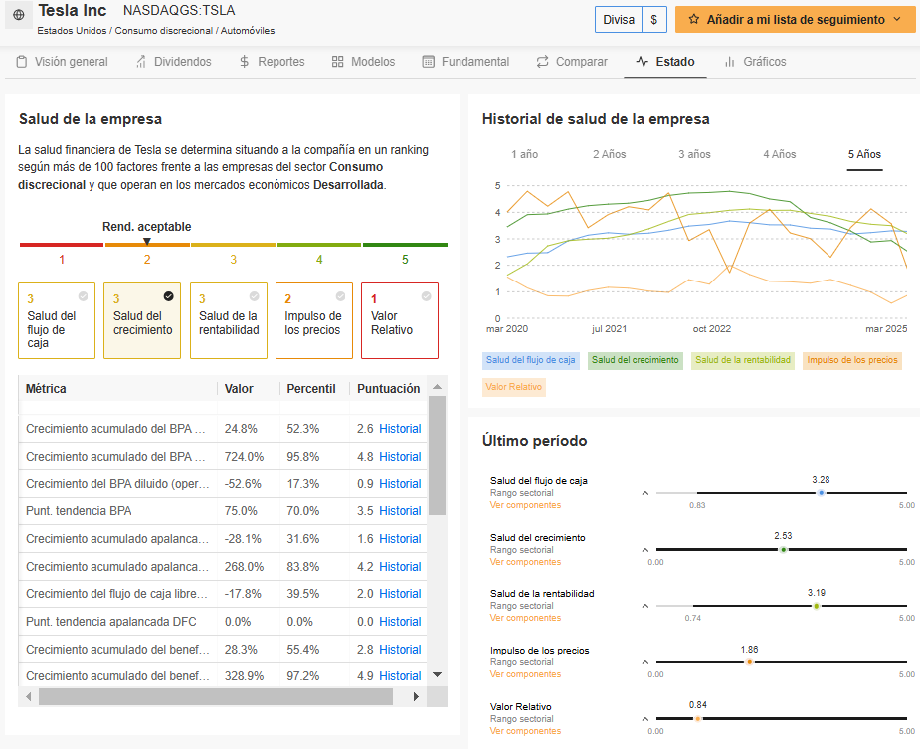Show the 3 años history range
The width and height of the screenshot is (920, 749).
694,154
